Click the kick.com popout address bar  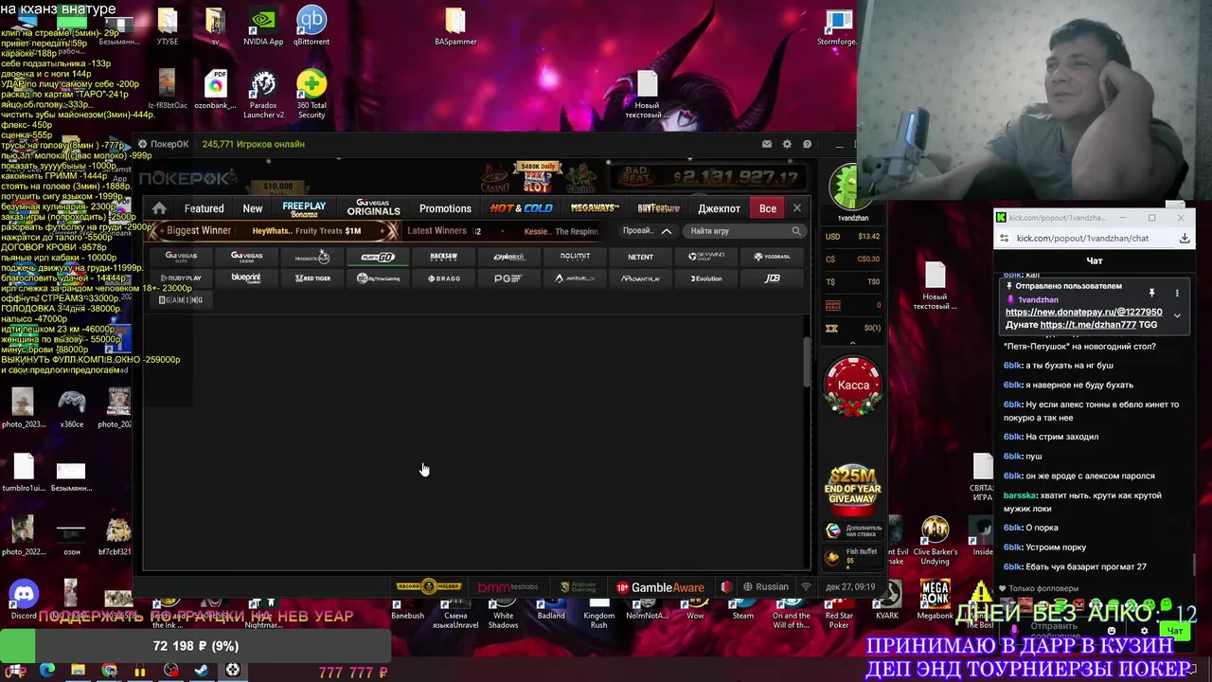click(x=1082, y=239)
